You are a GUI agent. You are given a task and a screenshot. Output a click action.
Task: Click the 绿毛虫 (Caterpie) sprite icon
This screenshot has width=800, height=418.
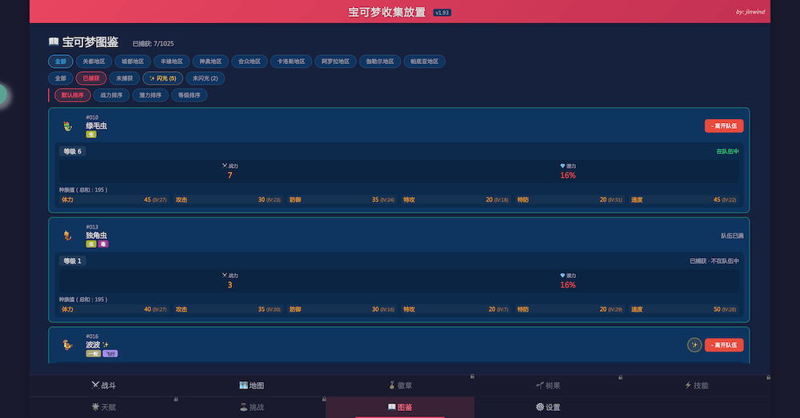tap(67, 125)
